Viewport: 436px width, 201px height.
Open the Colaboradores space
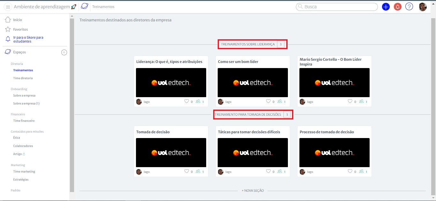coord(23,146)
